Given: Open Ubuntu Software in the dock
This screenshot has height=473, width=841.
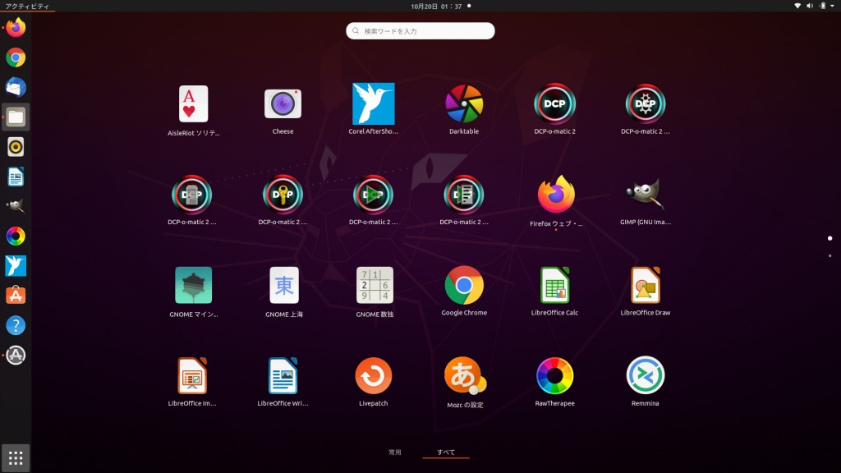Looking at the screenshot, I should pyautogui.click(x=16, y=296).
